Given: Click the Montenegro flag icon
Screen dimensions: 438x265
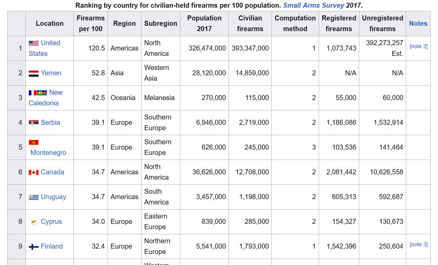Looking at the screenshot, I should tap(34, 142).
